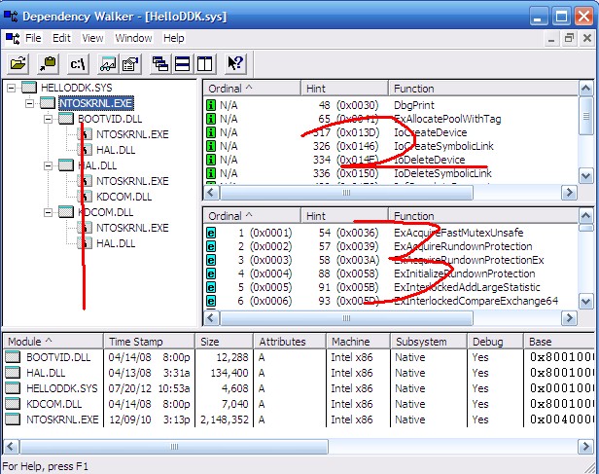Open the Window menu

pos(134,38)
